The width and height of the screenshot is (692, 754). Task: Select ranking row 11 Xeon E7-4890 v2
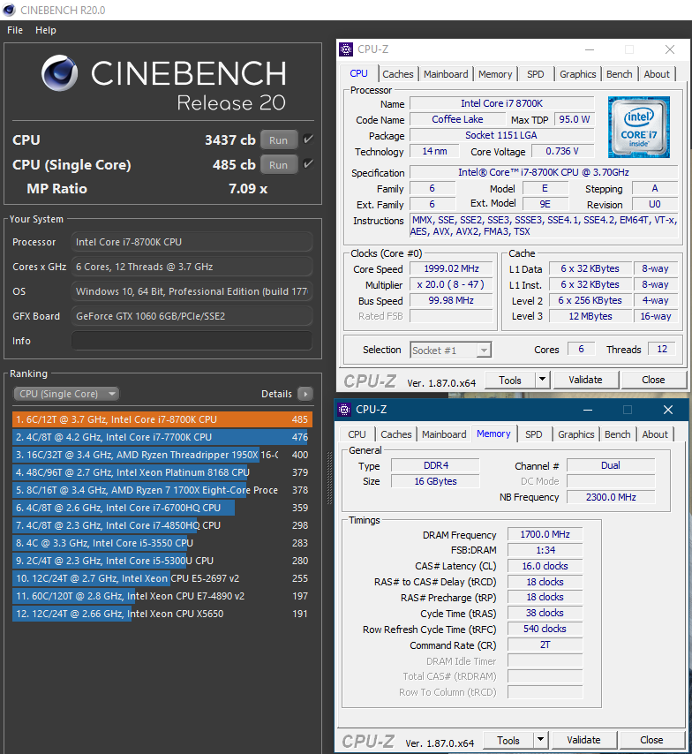point(162,596)
